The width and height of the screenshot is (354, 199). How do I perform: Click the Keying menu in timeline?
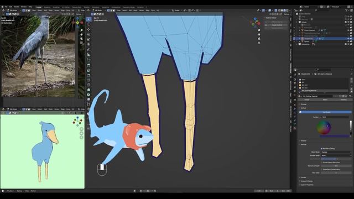19,191
